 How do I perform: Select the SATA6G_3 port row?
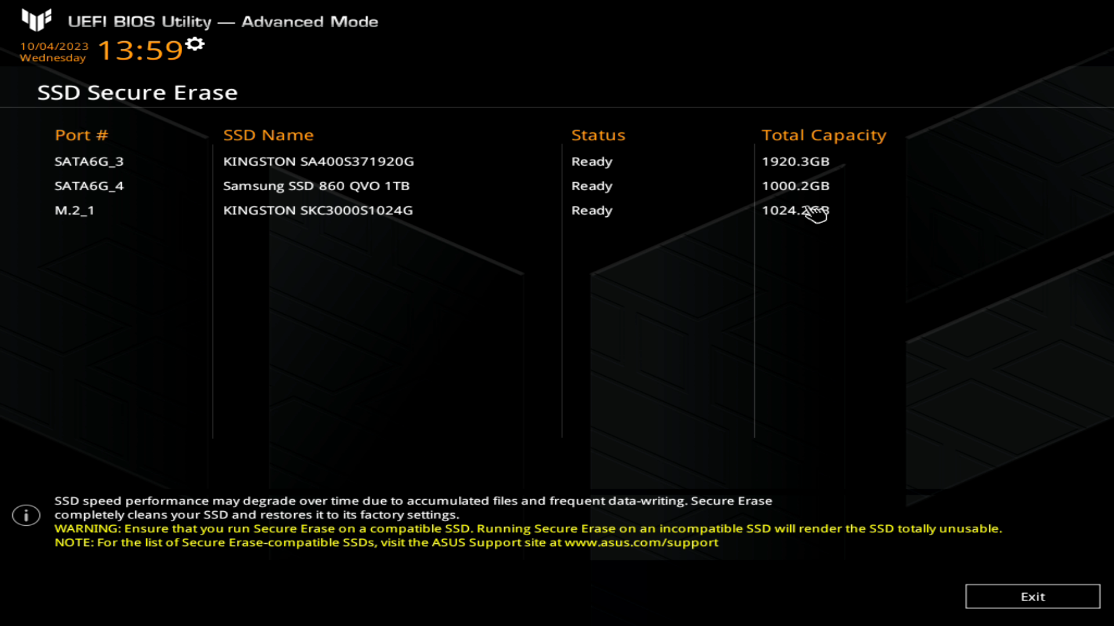(x=89, y=162)
